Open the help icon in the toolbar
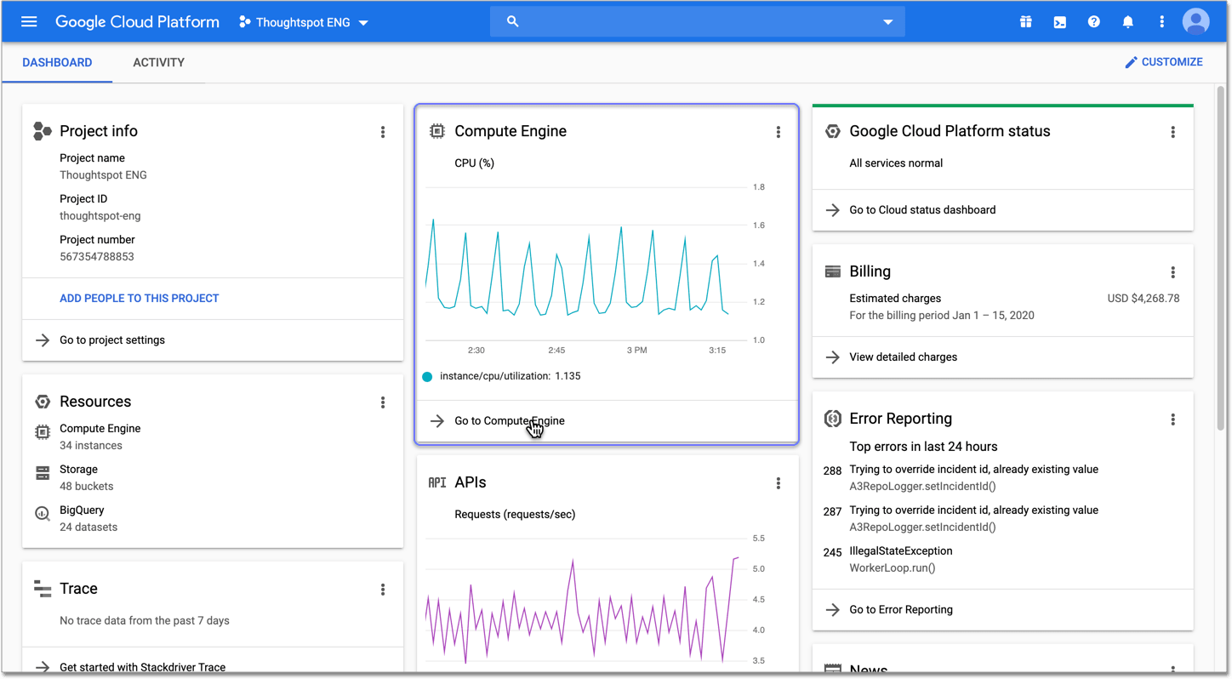Image resolution: width=1232 pixels, height=679 pixels. [1093, 21]
